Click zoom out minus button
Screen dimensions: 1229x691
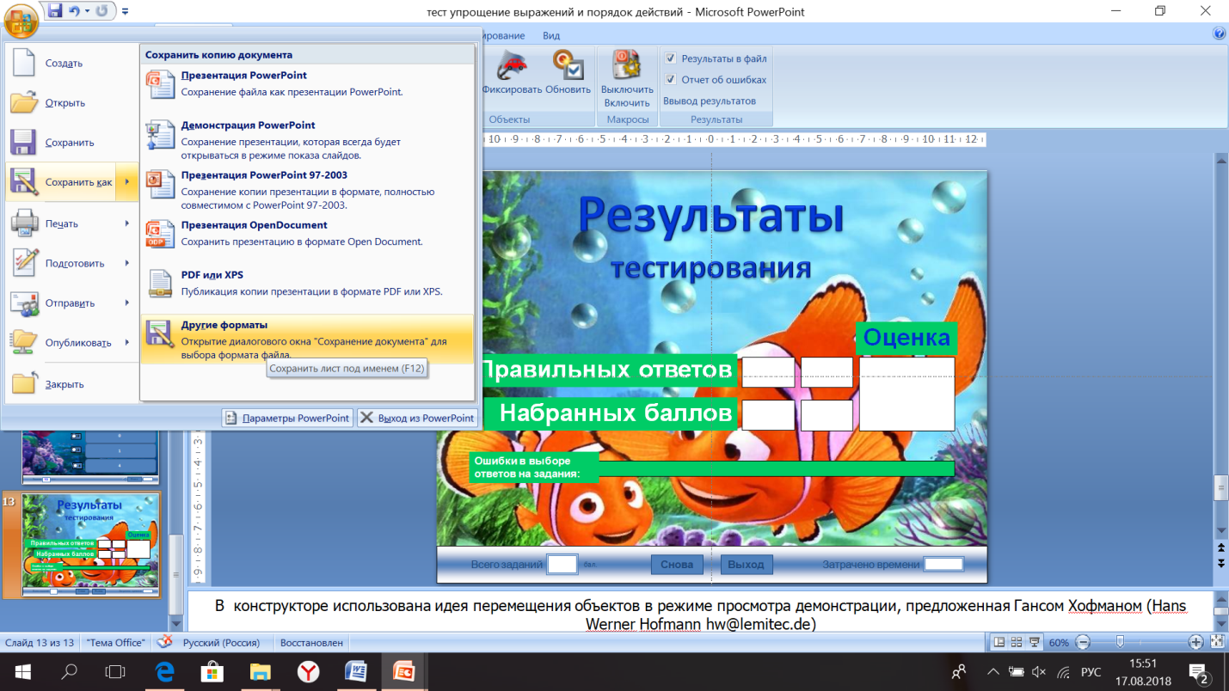point(1083,642)
